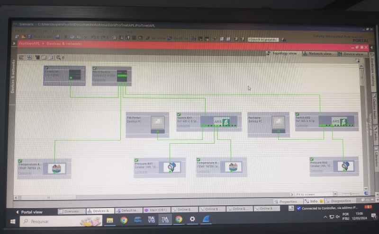
Task: Click the Portal view button
Action: coord(29,212)
